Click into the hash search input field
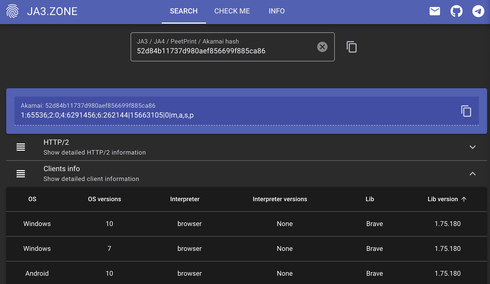Image resolution: width=490 pixels, height=284 pixels. pyautogui.click(x=223, y=51)
